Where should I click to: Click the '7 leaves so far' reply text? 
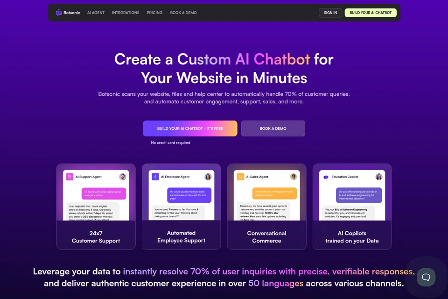(x=178, y=213)
